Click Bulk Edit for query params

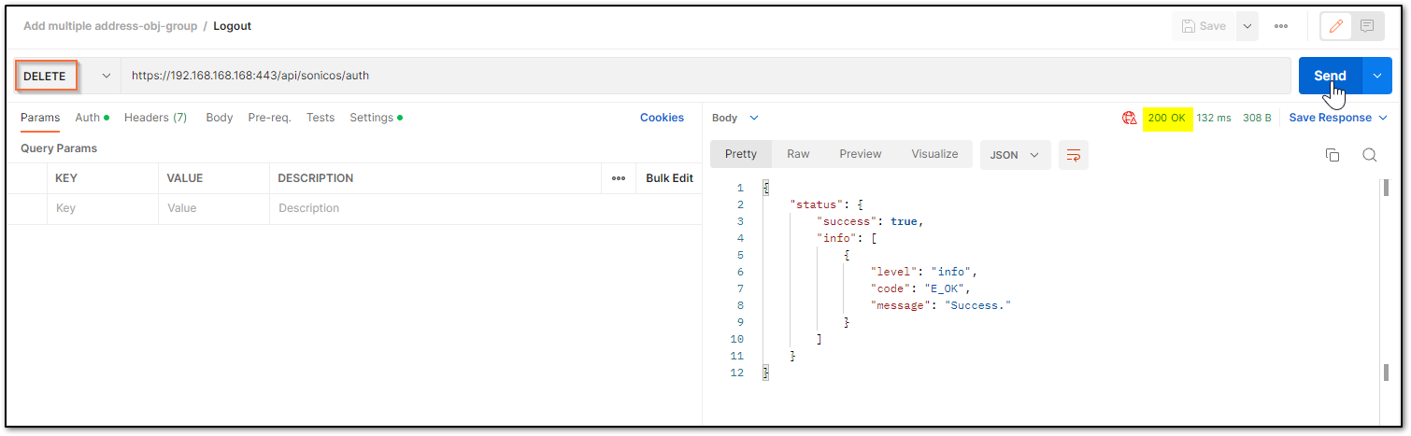click(669, 178)
